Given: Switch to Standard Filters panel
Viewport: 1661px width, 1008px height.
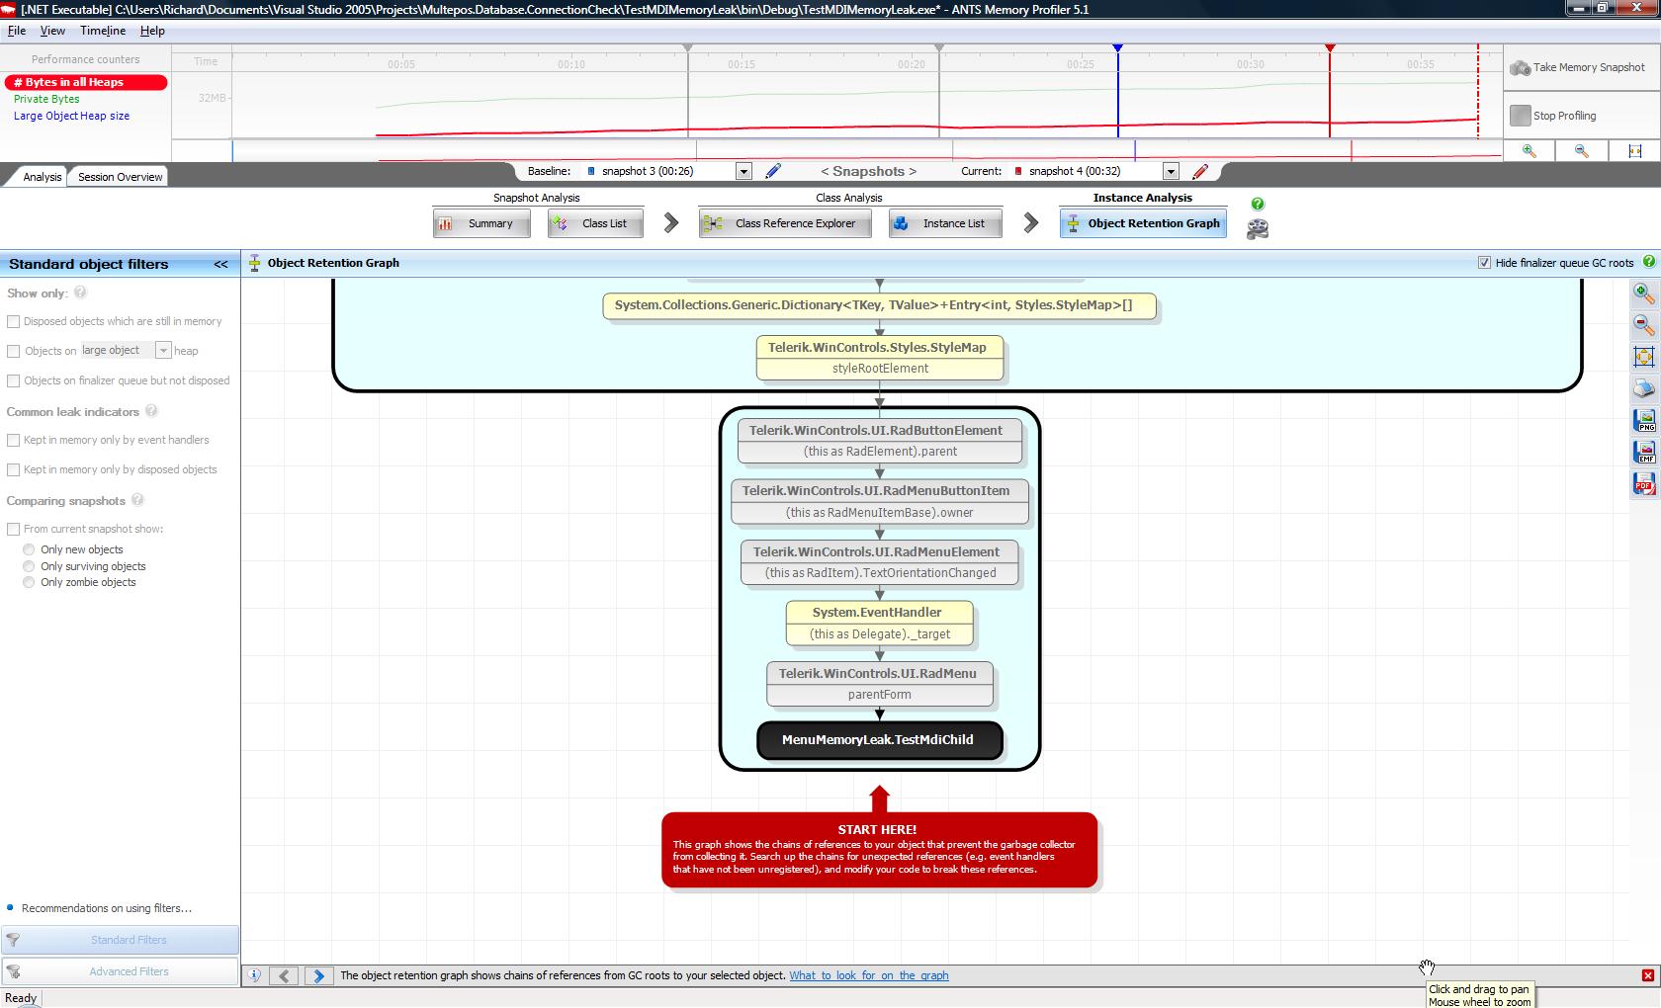Looking at the screenshot, I should tap(120, 940).
